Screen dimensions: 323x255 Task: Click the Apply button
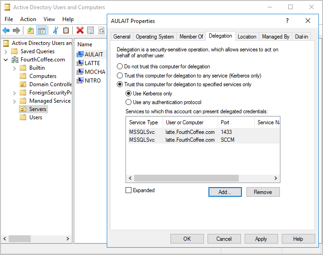261,238
